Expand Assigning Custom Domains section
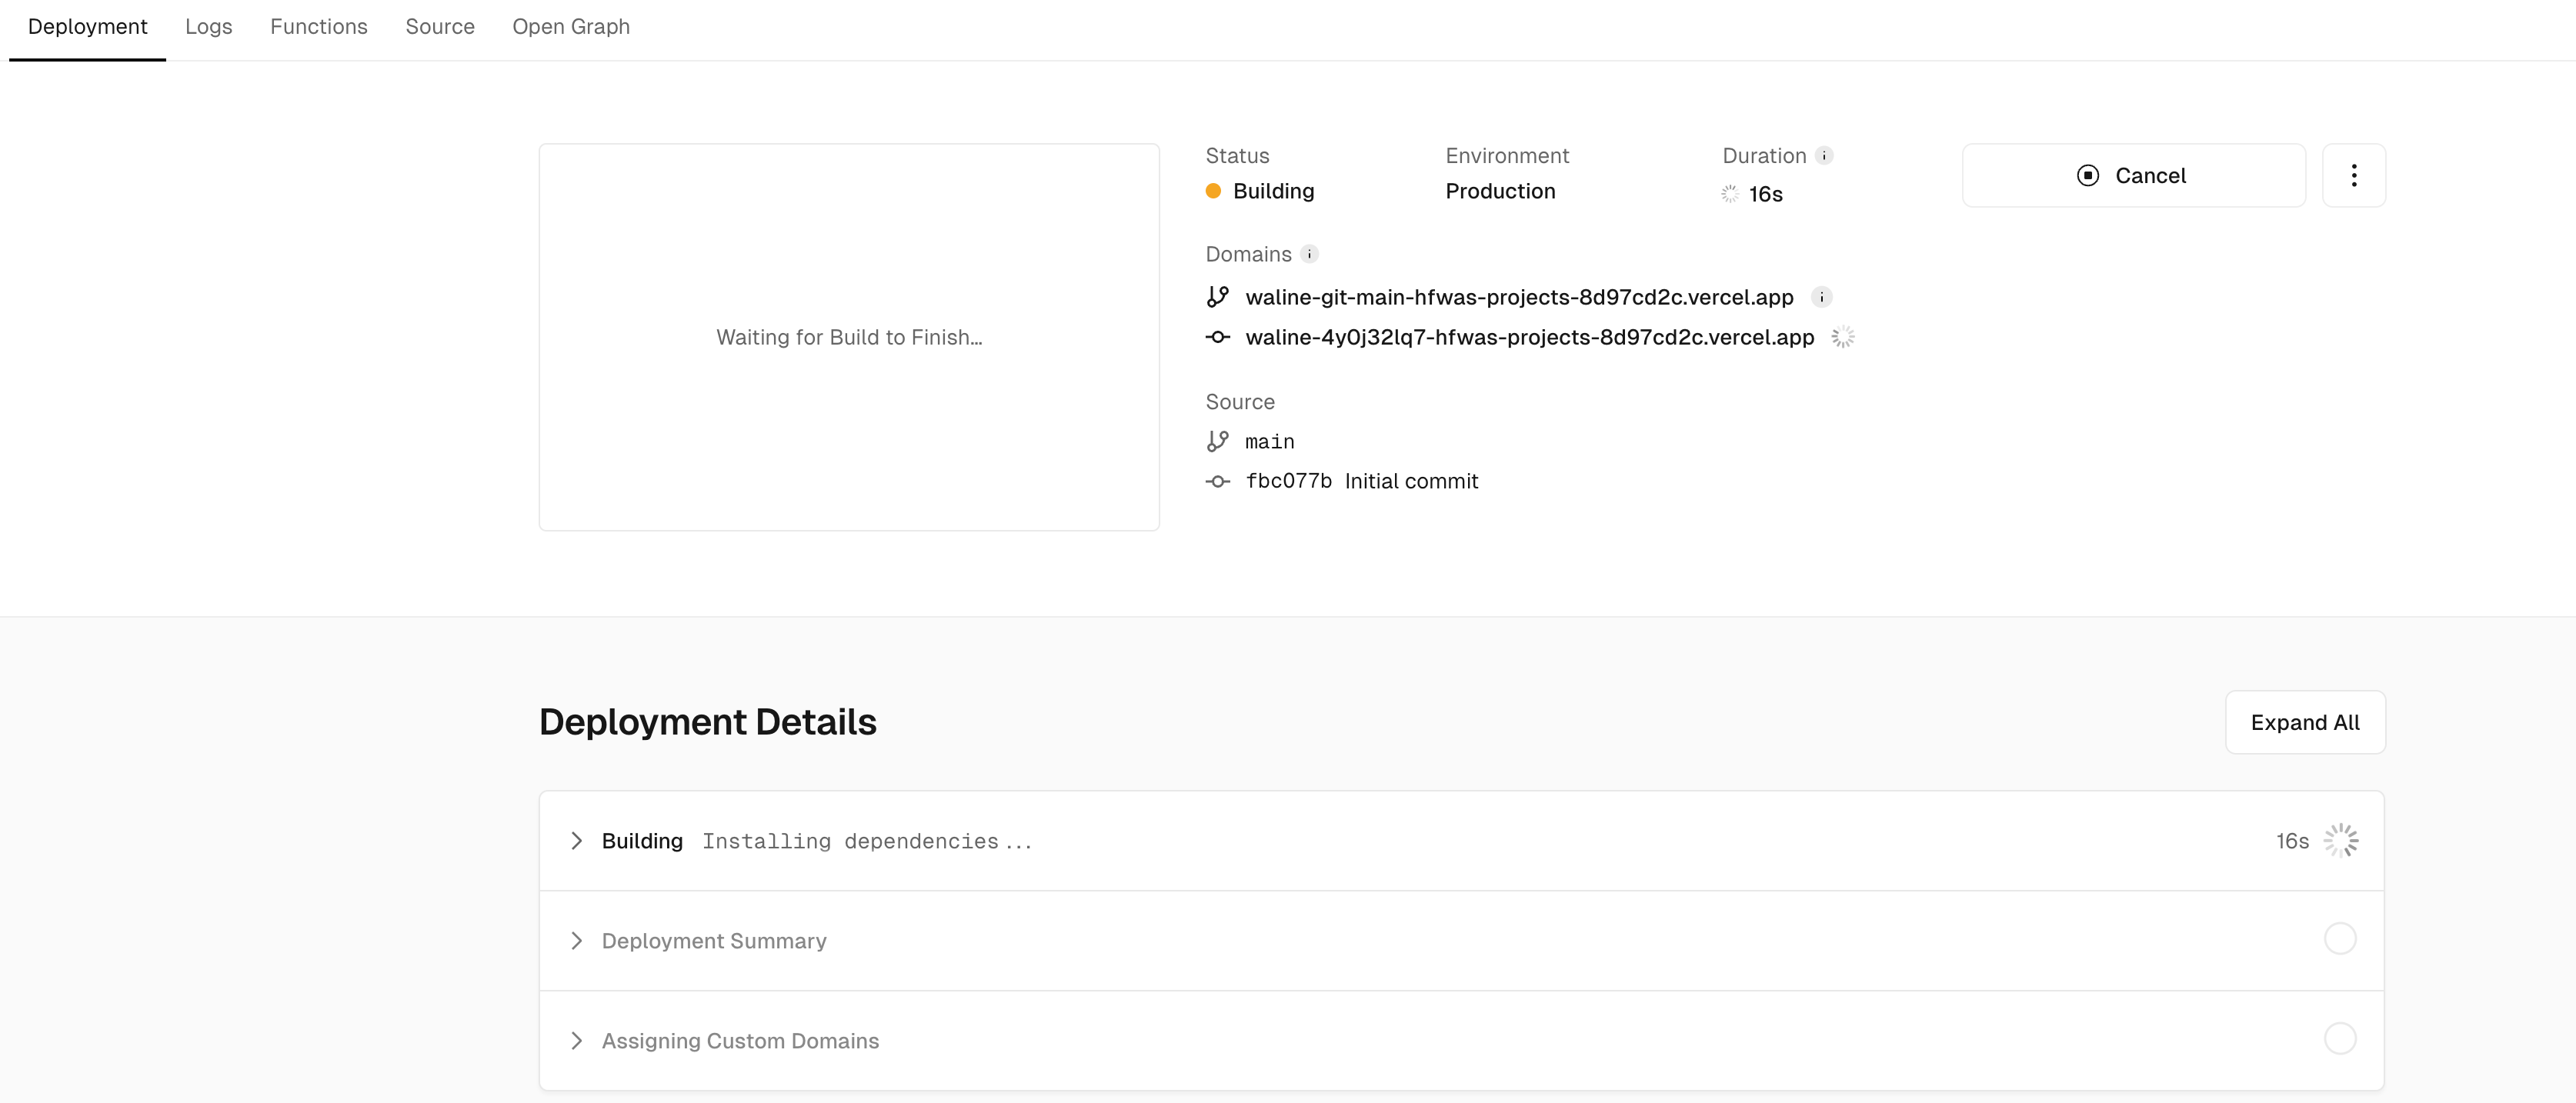 (577, 1041)
